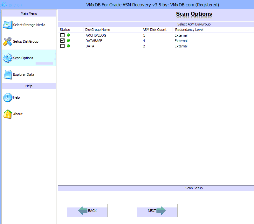This screenshot has height=224, width=254.
Task: Click the NEXT button label
Action: tap(152, 211)
